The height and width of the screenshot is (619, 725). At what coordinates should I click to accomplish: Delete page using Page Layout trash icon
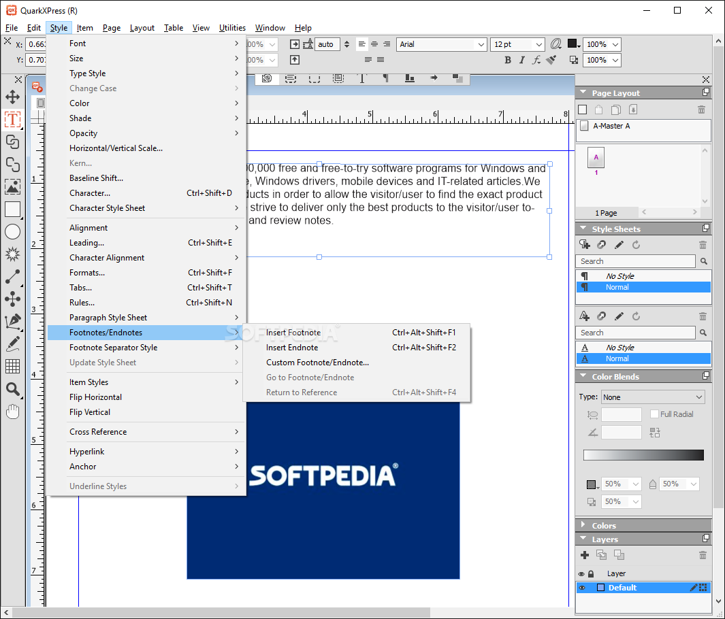[x=701, y=110]
